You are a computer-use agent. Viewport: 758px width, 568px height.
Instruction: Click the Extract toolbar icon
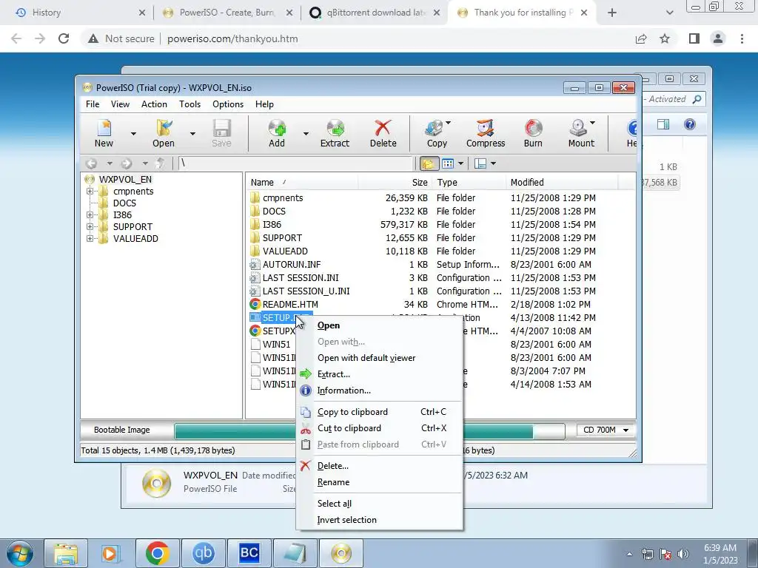335,129
